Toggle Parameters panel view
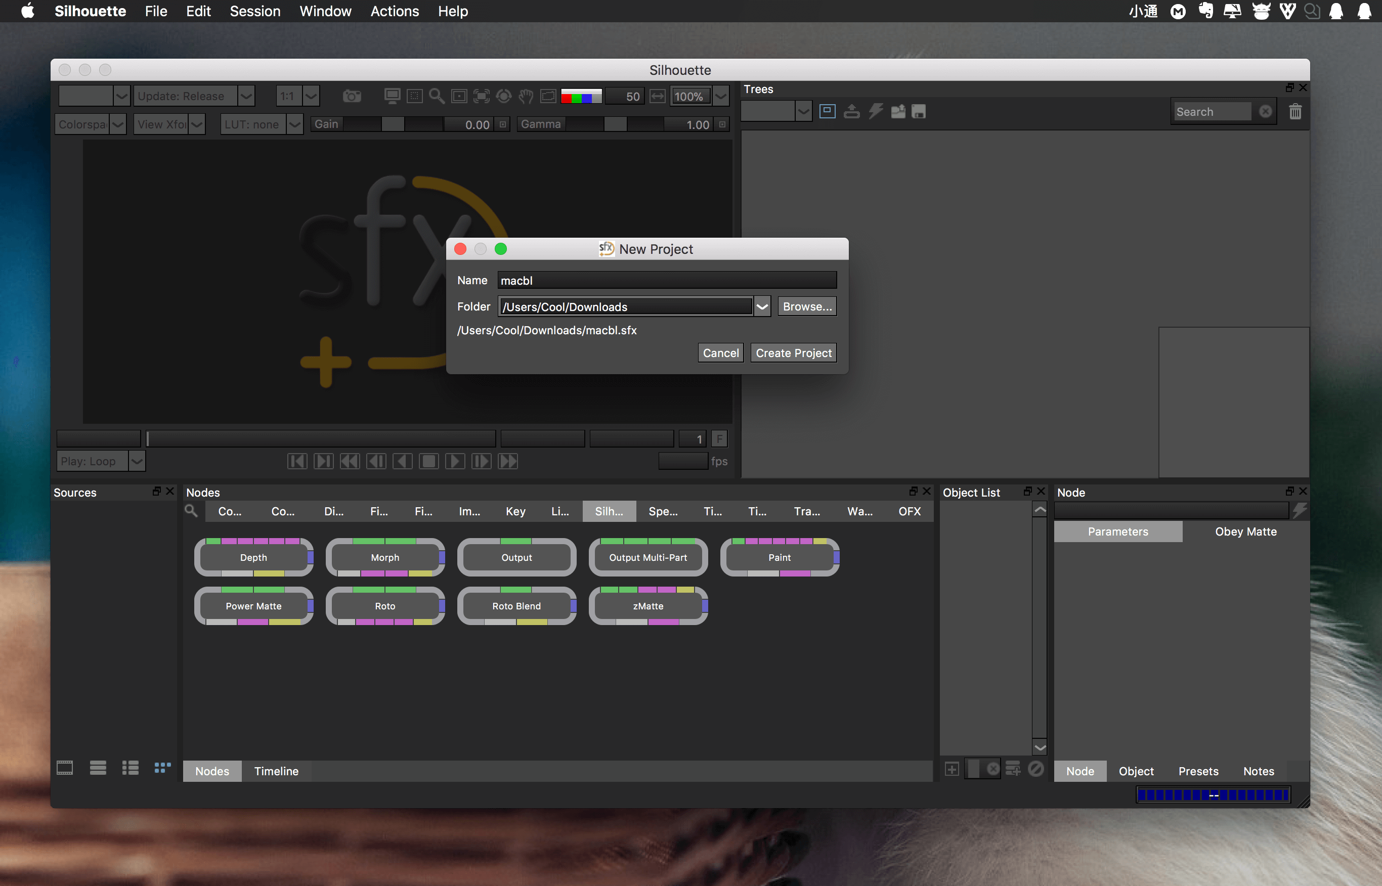This screenshot has height=886, width=1382. pos(1118,530)
